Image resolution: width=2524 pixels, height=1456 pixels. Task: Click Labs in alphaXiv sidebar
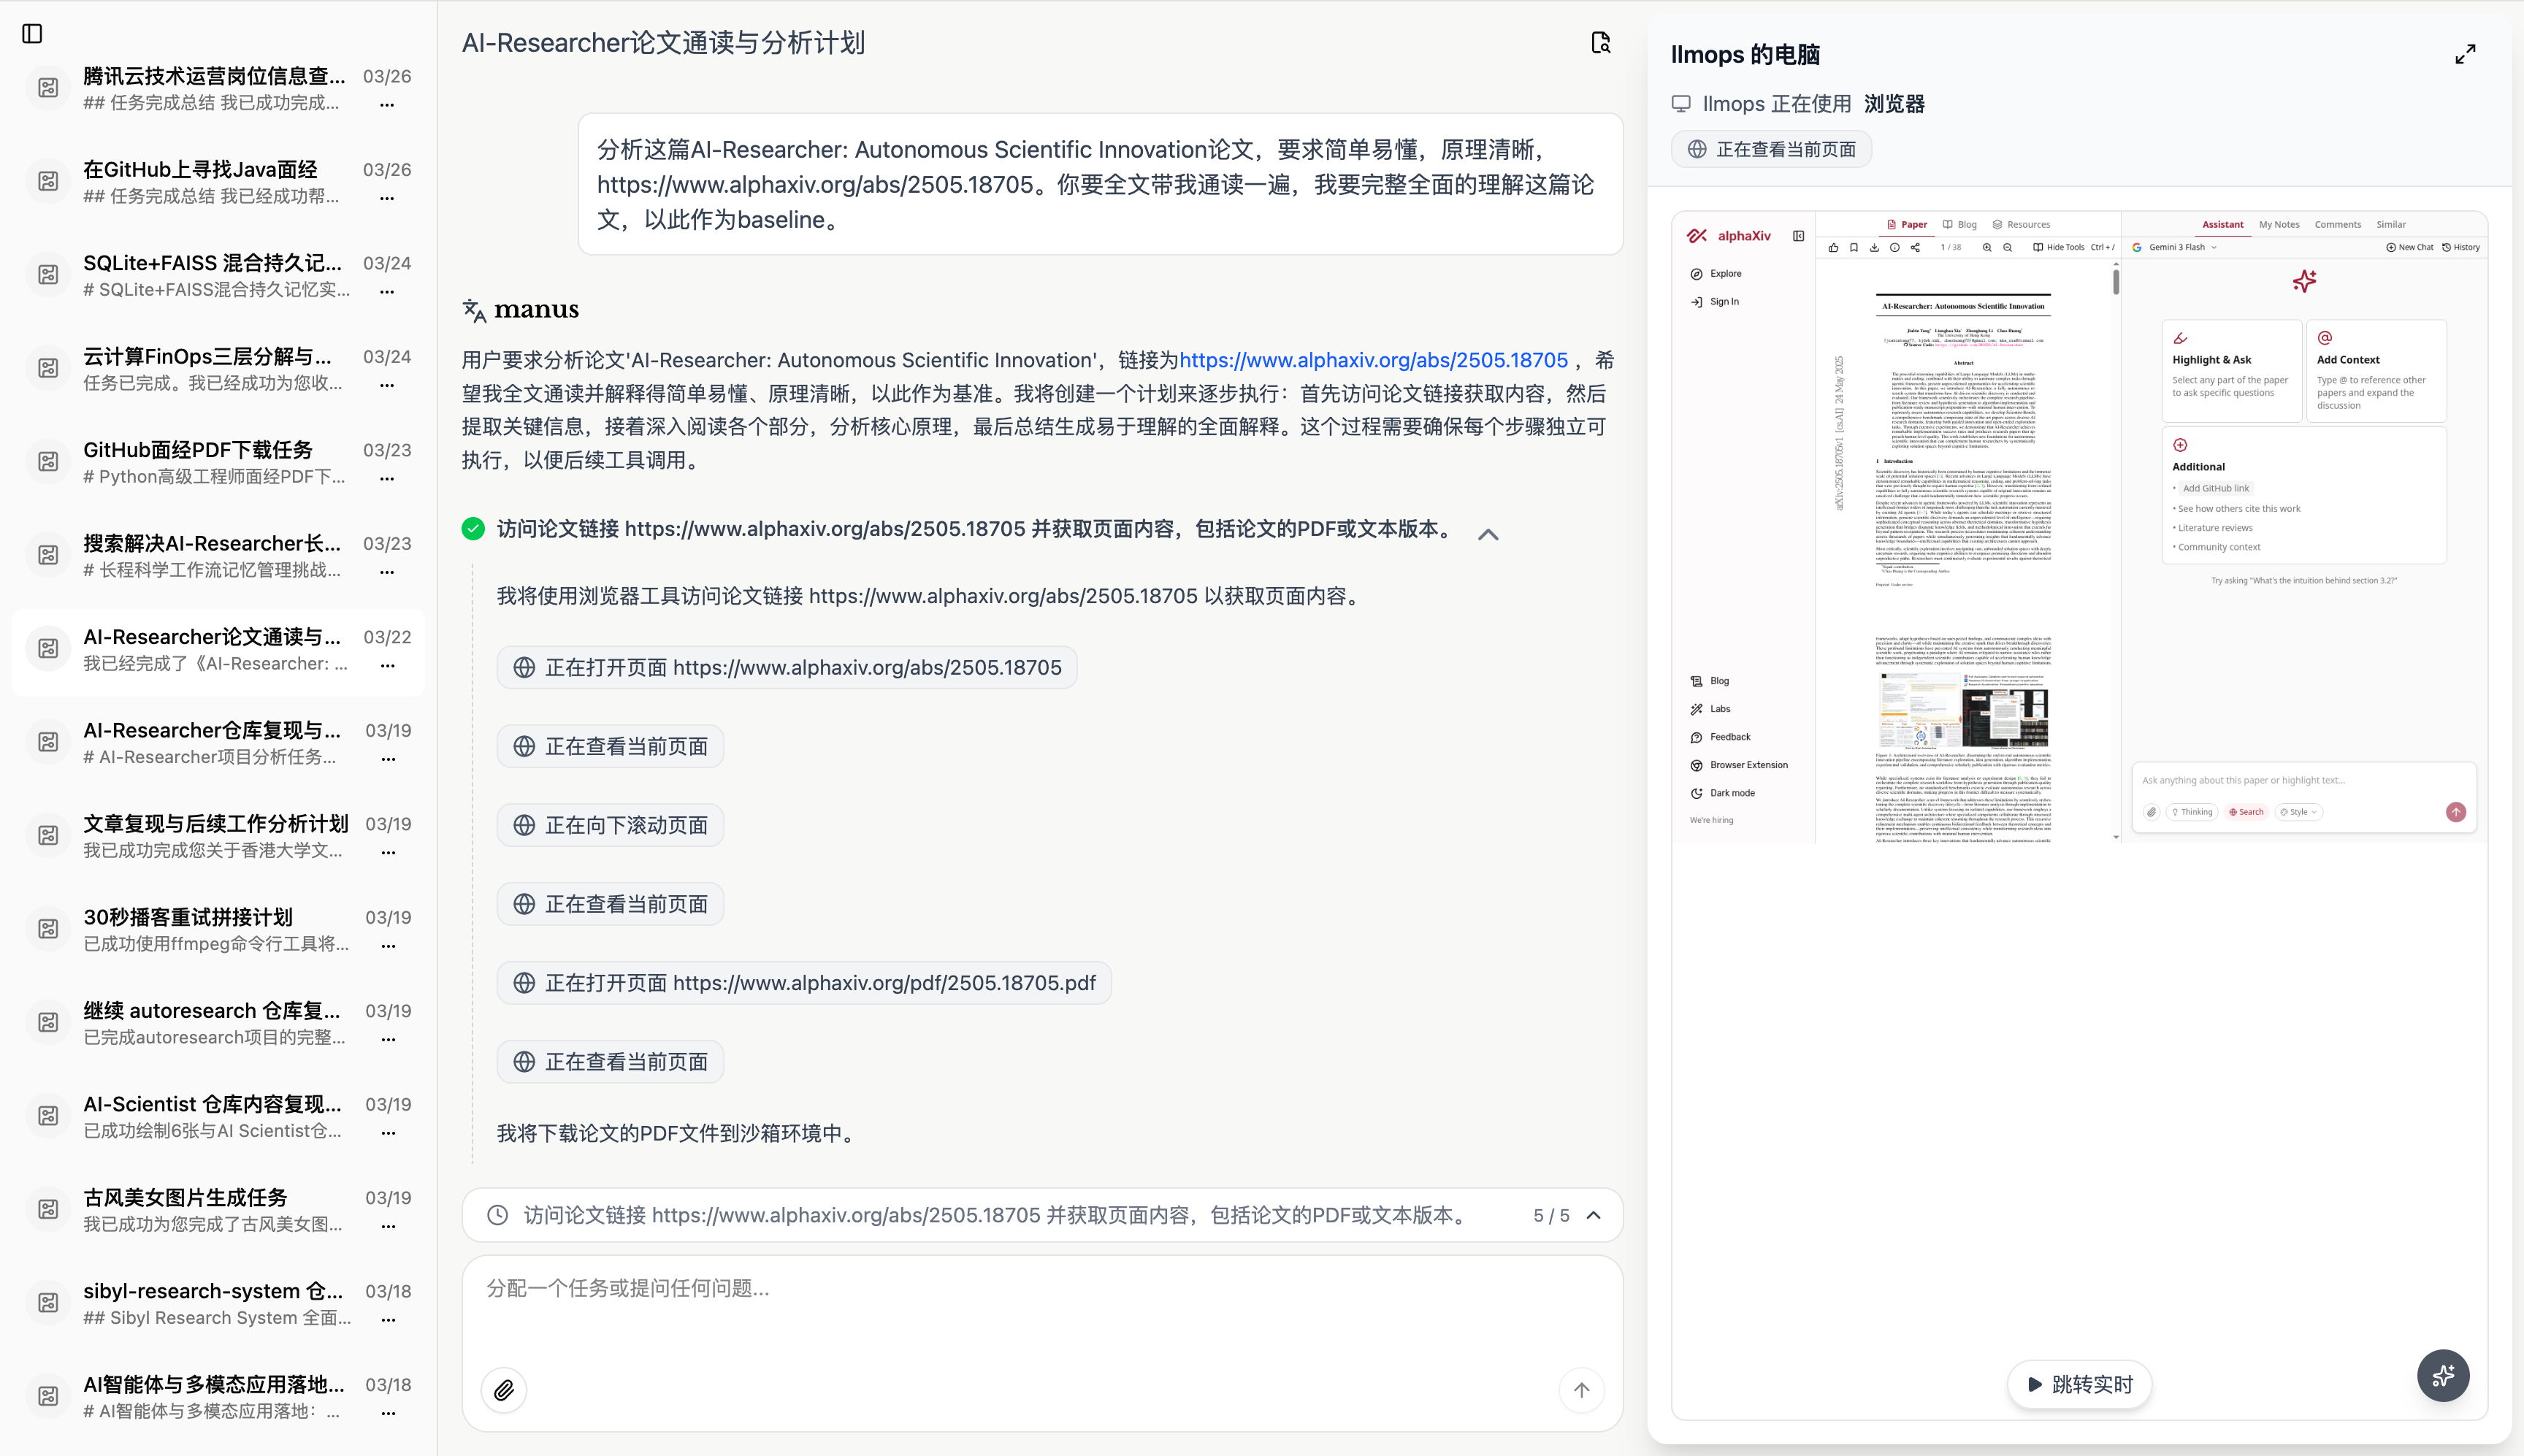click(1710, 709)
